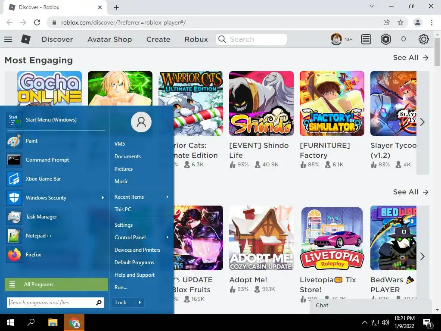Open the Robux link in header

[196, 39]
